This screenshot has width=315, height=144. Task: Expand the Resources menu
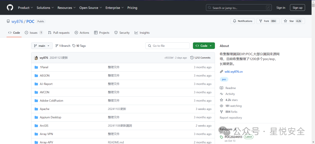tap(66, 8)
